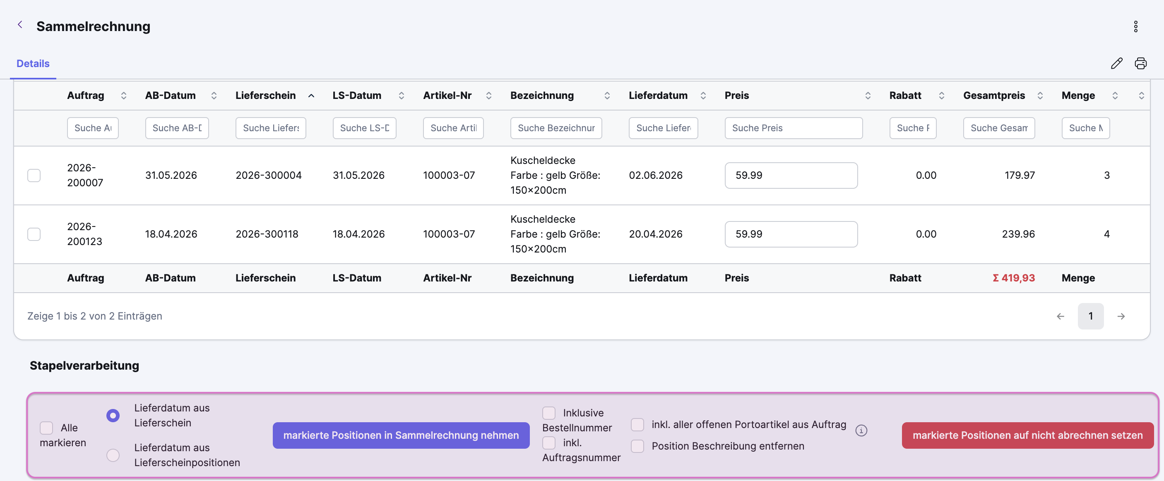The width and height of the screenshot is (1164, 481).
Task: Click the pencil edit icon
Action: coord(1116,63)
